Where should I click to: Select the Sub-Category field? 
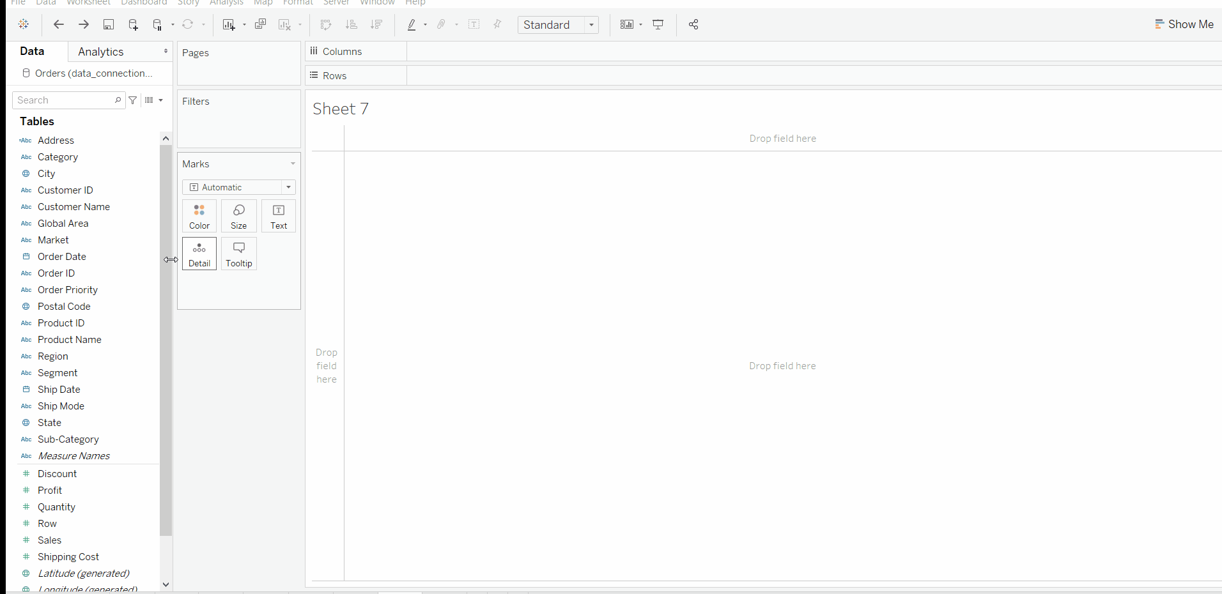68,439
